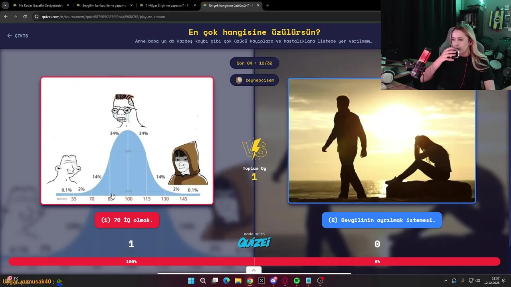Open the X app in the taskbar

pos(261,281)
